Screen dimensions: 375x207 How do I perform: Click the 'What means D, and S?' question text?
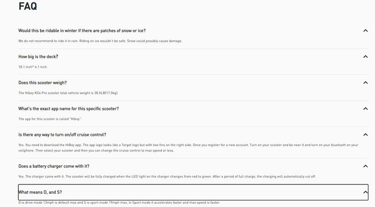[40, 192]
